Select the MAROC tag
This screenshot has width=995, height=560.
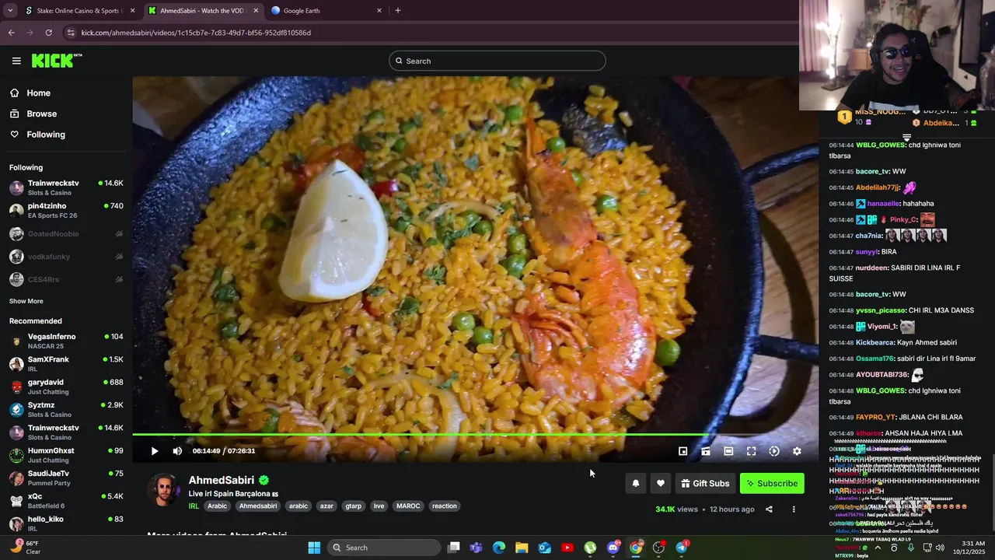click(408, 506)
